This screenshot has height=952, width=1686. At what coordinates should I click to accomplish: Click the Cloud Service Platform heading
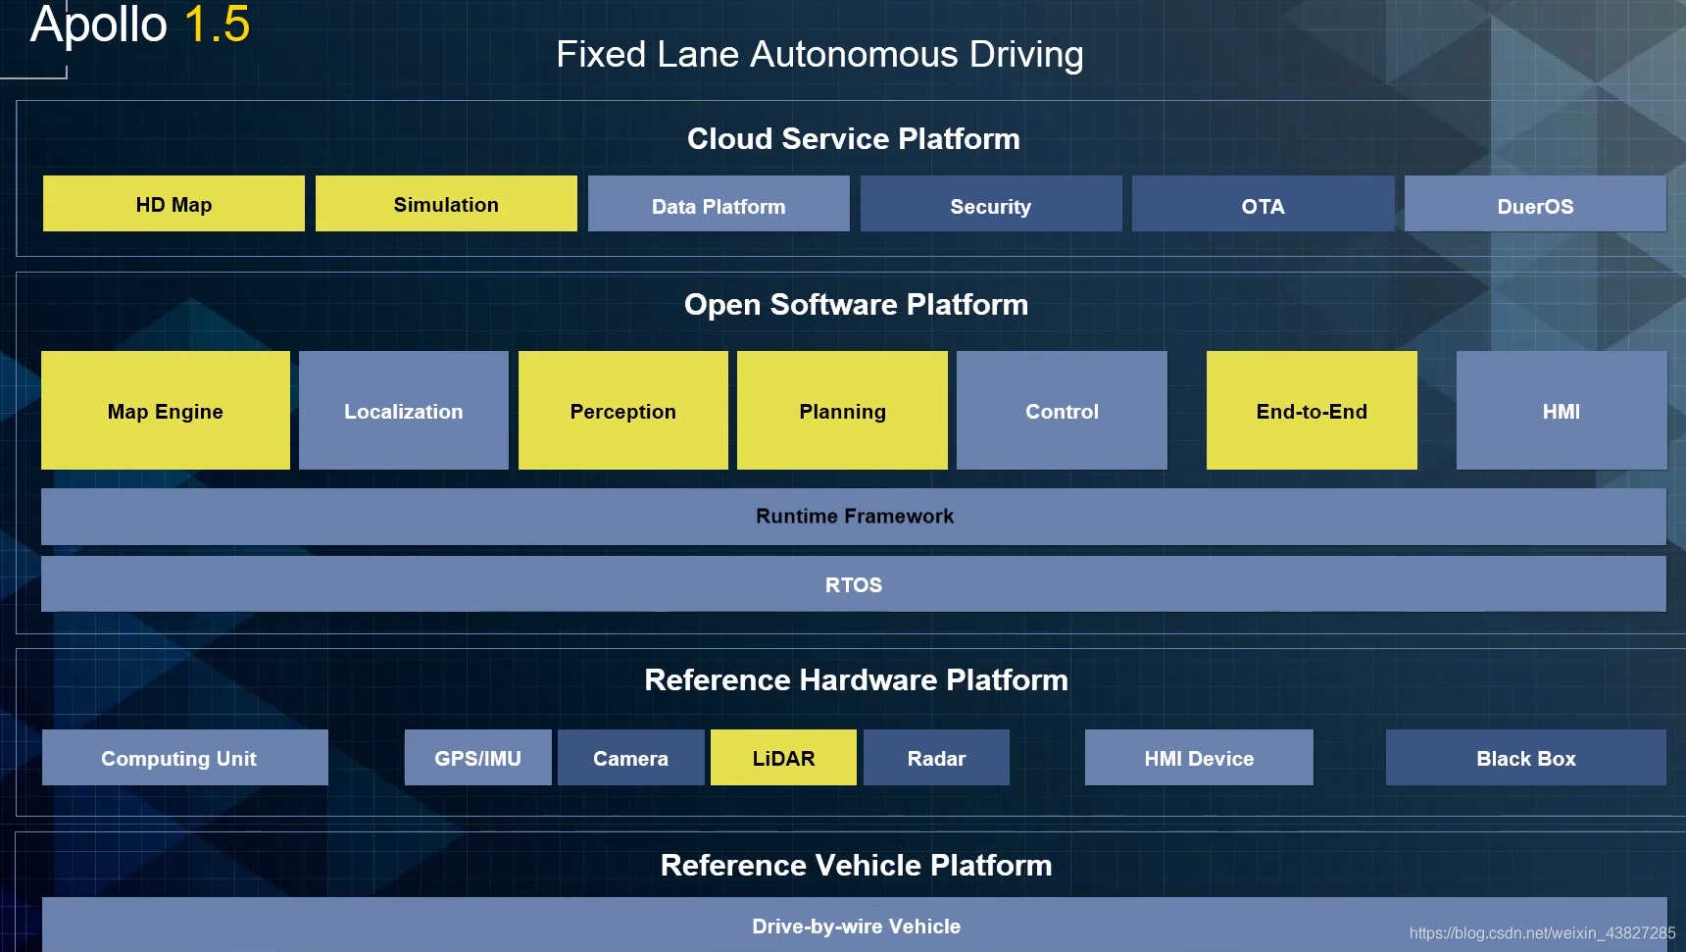click(x=854, y=139)
